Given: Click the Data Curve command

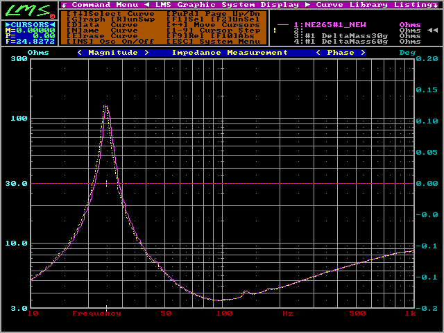Looking at the screenshot, I should pos(102,25).
